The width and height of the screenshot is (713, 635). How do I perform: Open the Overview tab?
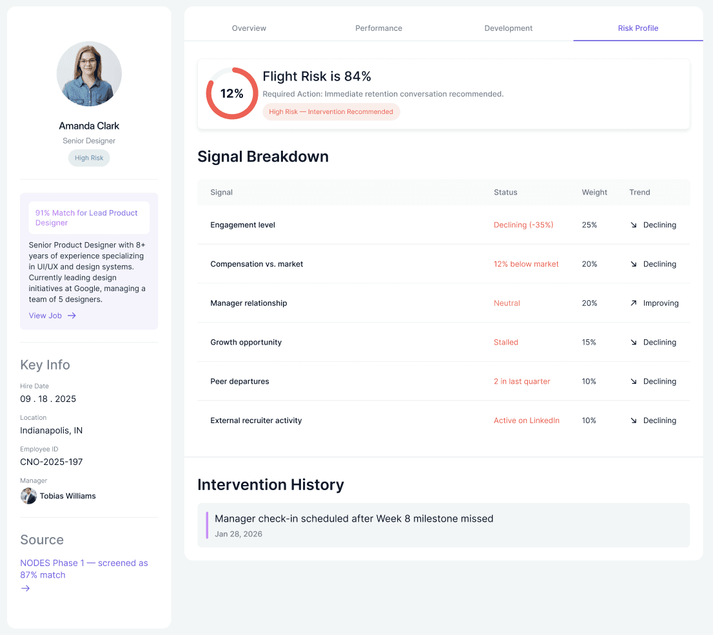[249, 28]
